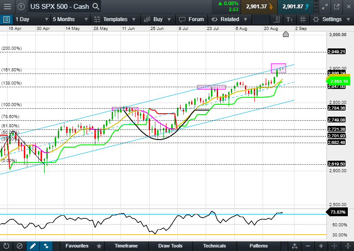
Task: Click the 73.83% RSI value label
Action: click(338, 212)
